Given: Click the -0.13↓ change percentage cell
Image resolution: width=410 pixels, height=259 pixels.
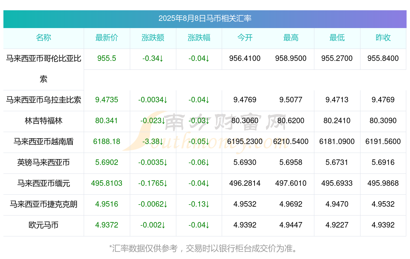Looking at the screenshot, I should (199, 204).
